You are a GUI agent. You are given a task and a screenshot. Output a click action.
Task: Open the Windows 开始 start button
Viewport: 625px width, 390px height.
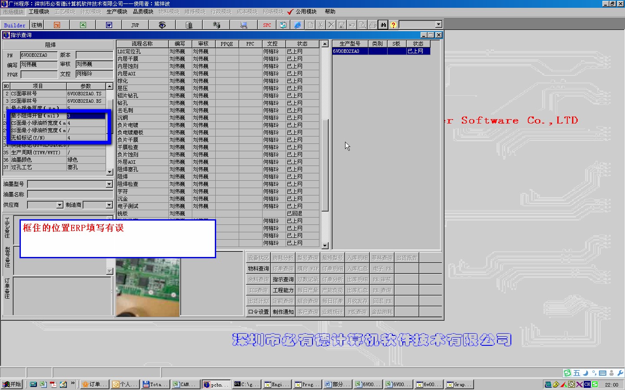[x=12, y=384]
